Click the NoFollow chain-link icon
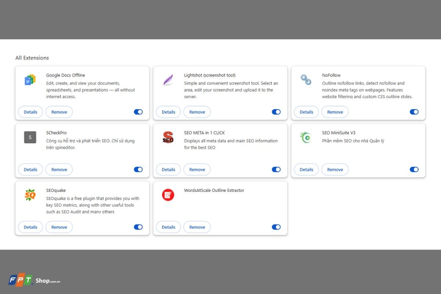The image size is (441, 294). click(306, 79)
